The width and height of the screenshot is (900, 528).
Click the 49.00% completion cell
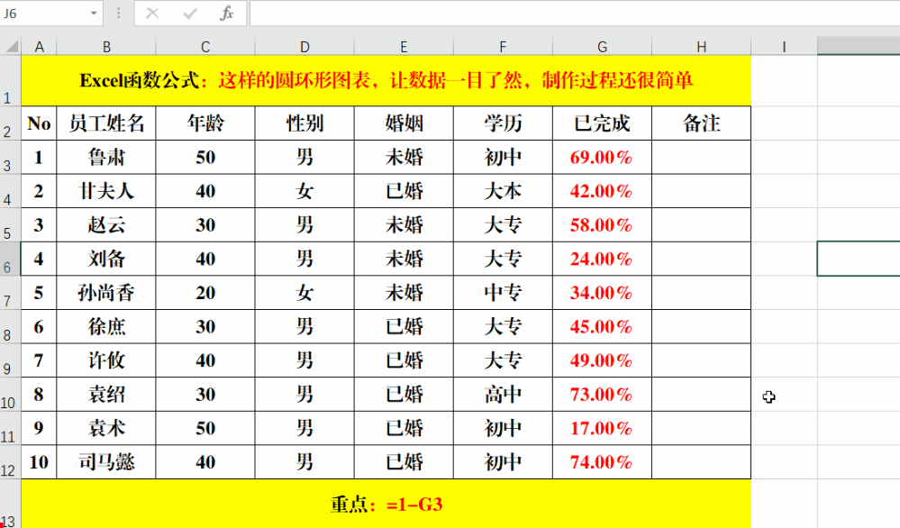(602, 360)
